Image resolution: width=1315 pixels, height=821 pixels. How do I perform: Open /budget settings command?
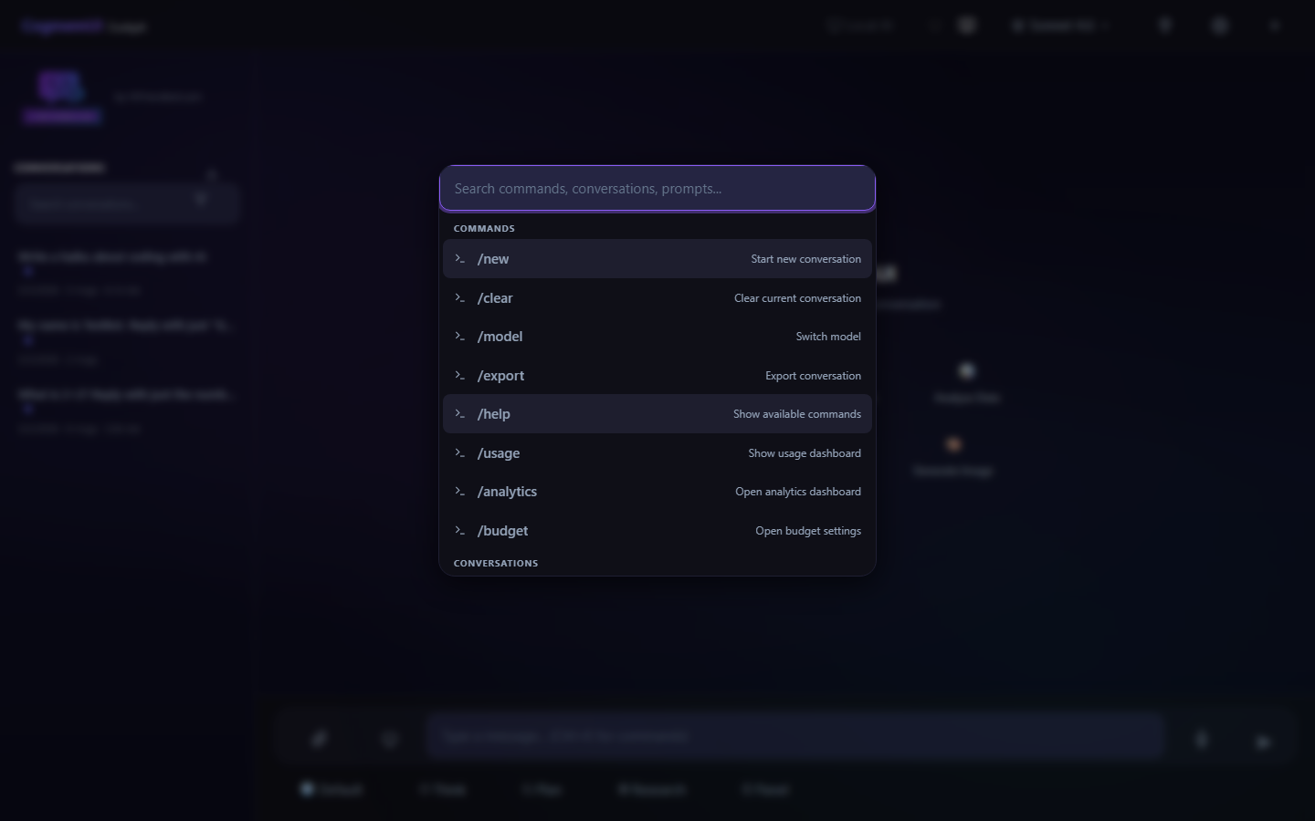coord(657,531)
